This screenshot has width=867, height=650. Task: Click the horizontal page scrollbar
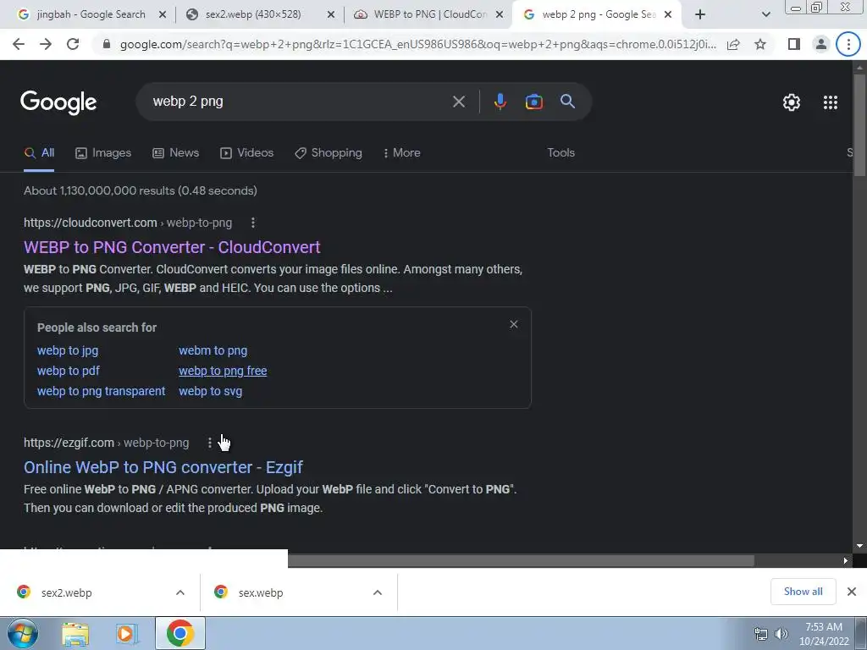point(521,561)
